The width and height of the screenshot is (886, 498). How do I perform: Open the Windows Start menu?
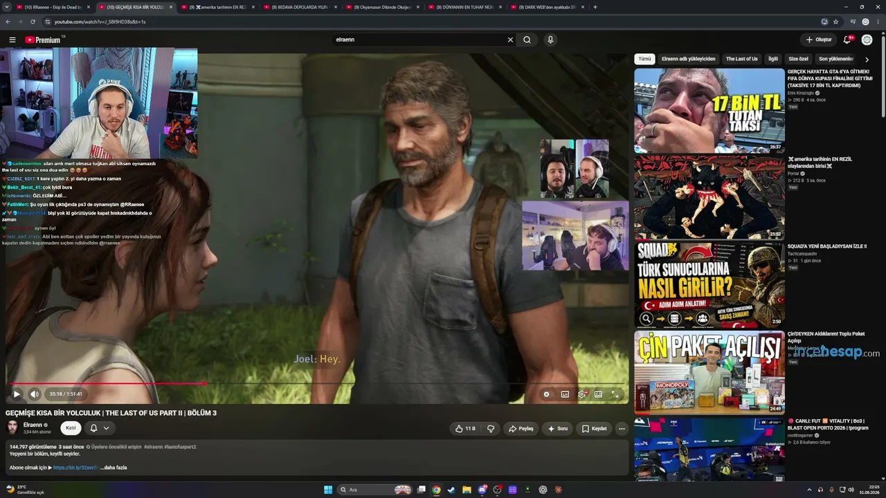[328, 490]
